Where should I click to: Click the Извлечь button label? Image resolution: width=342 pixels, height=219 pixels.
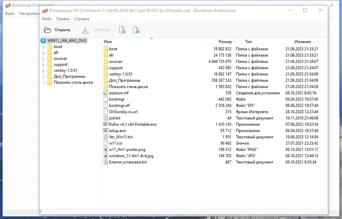102,30
